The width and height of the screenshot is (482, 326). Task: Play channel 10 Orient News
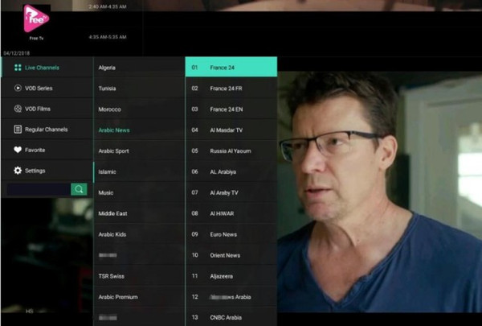click(231, 255)
